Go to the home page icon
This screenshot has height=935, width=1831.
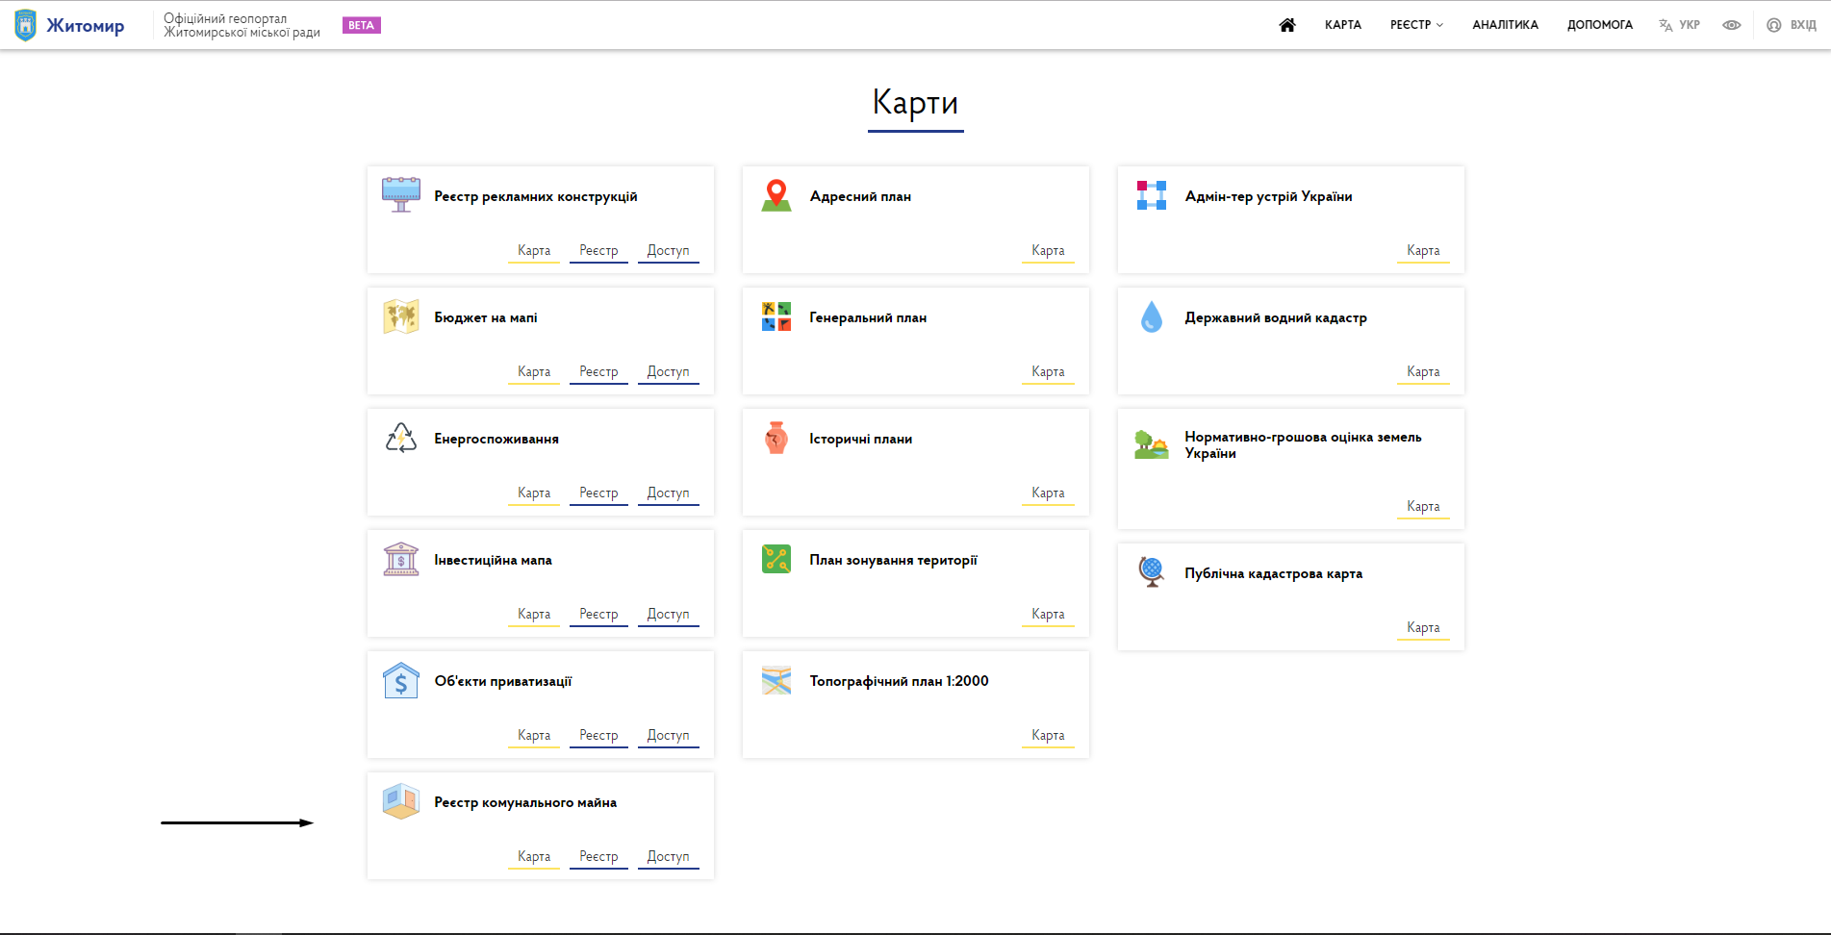[1287, 25]
